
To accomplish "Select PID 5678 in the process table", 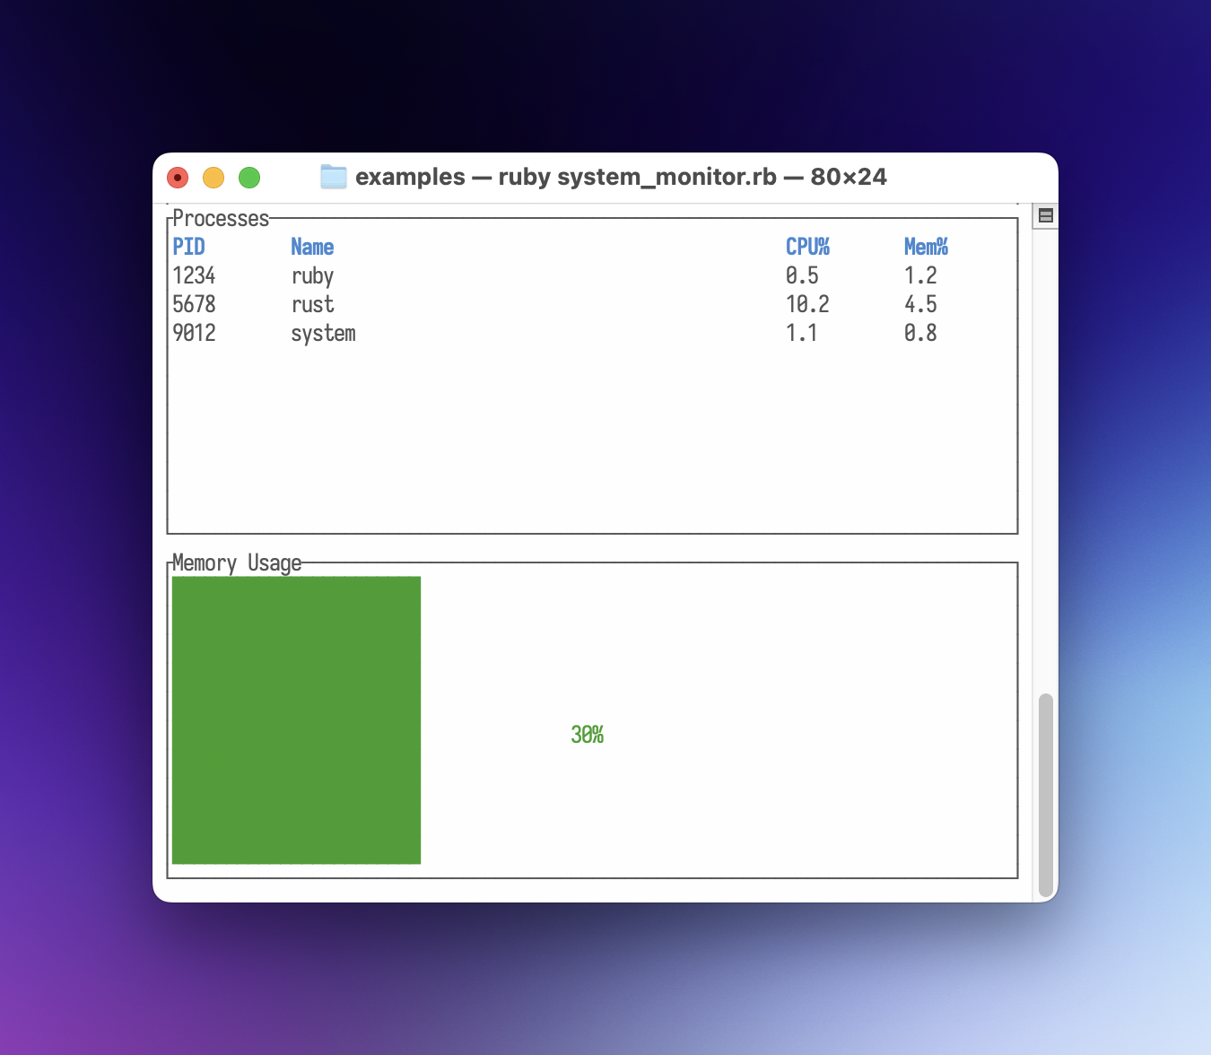I will (x=194, y=304).
